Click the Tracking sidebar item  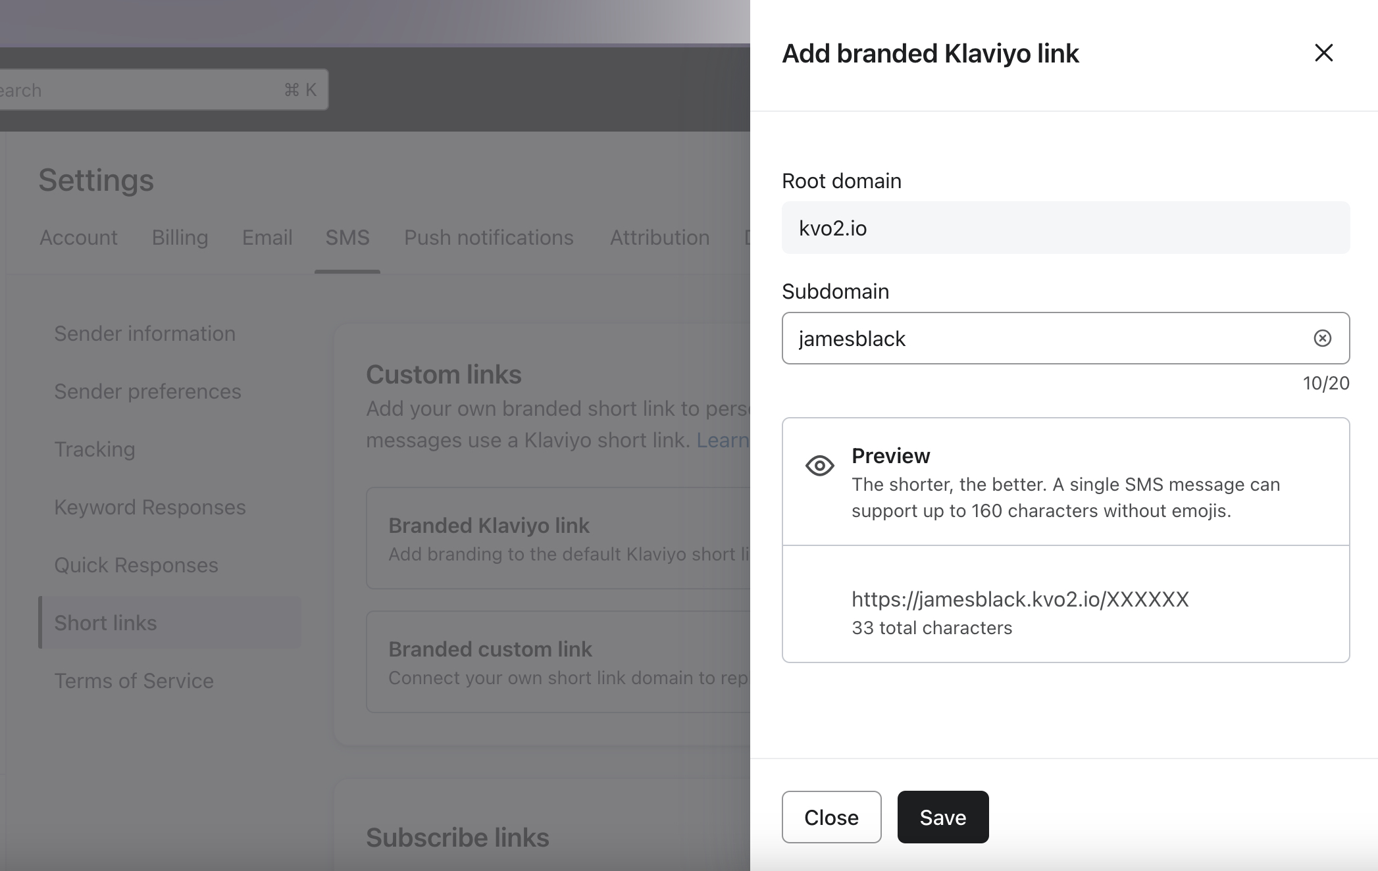coord(93,449)
